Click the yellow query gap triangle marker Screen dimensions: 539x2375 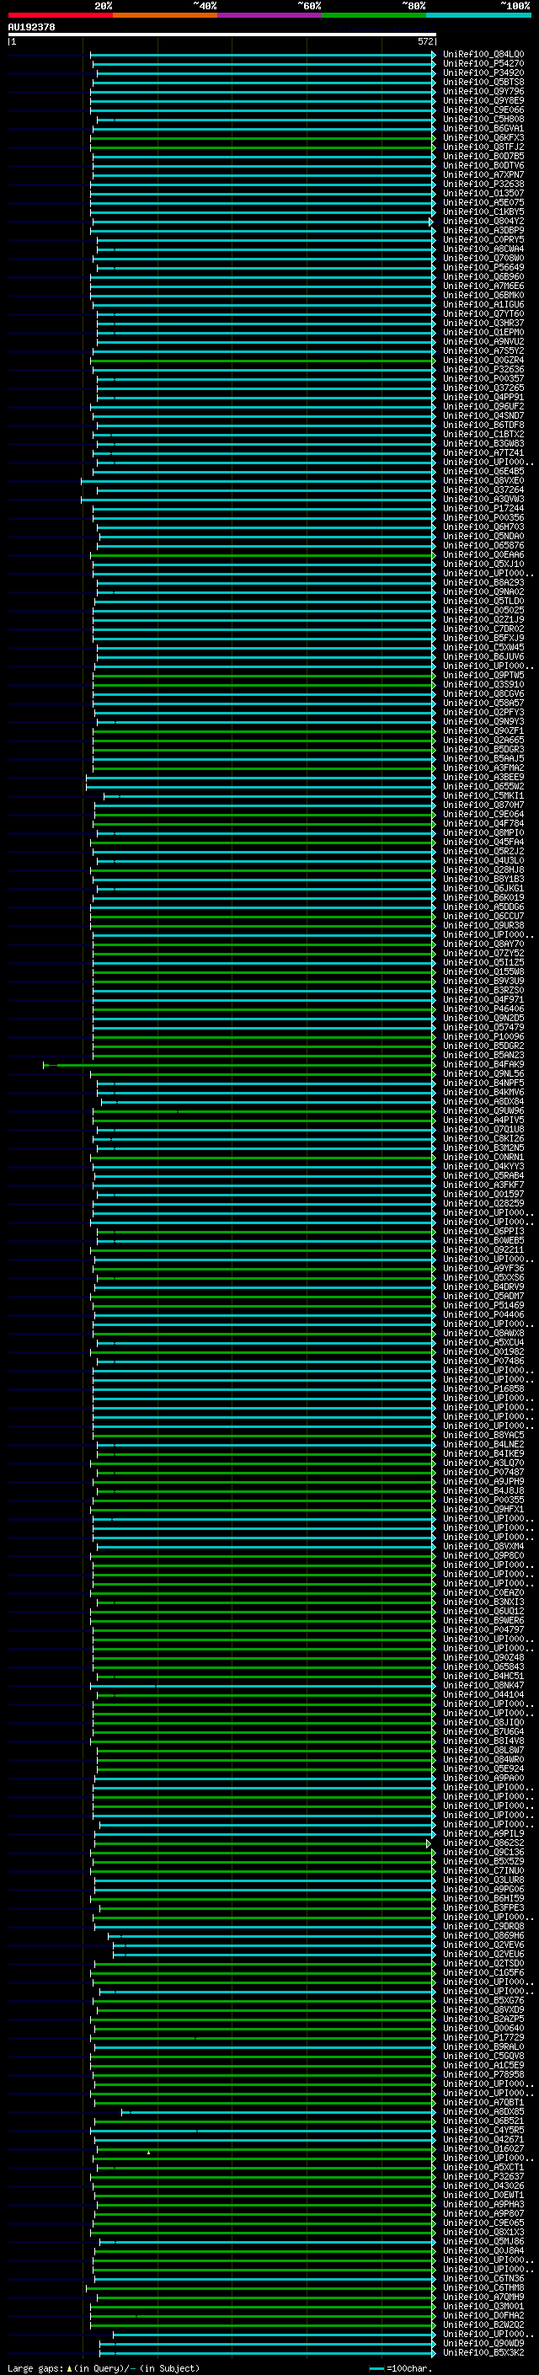pos(148,2152)
